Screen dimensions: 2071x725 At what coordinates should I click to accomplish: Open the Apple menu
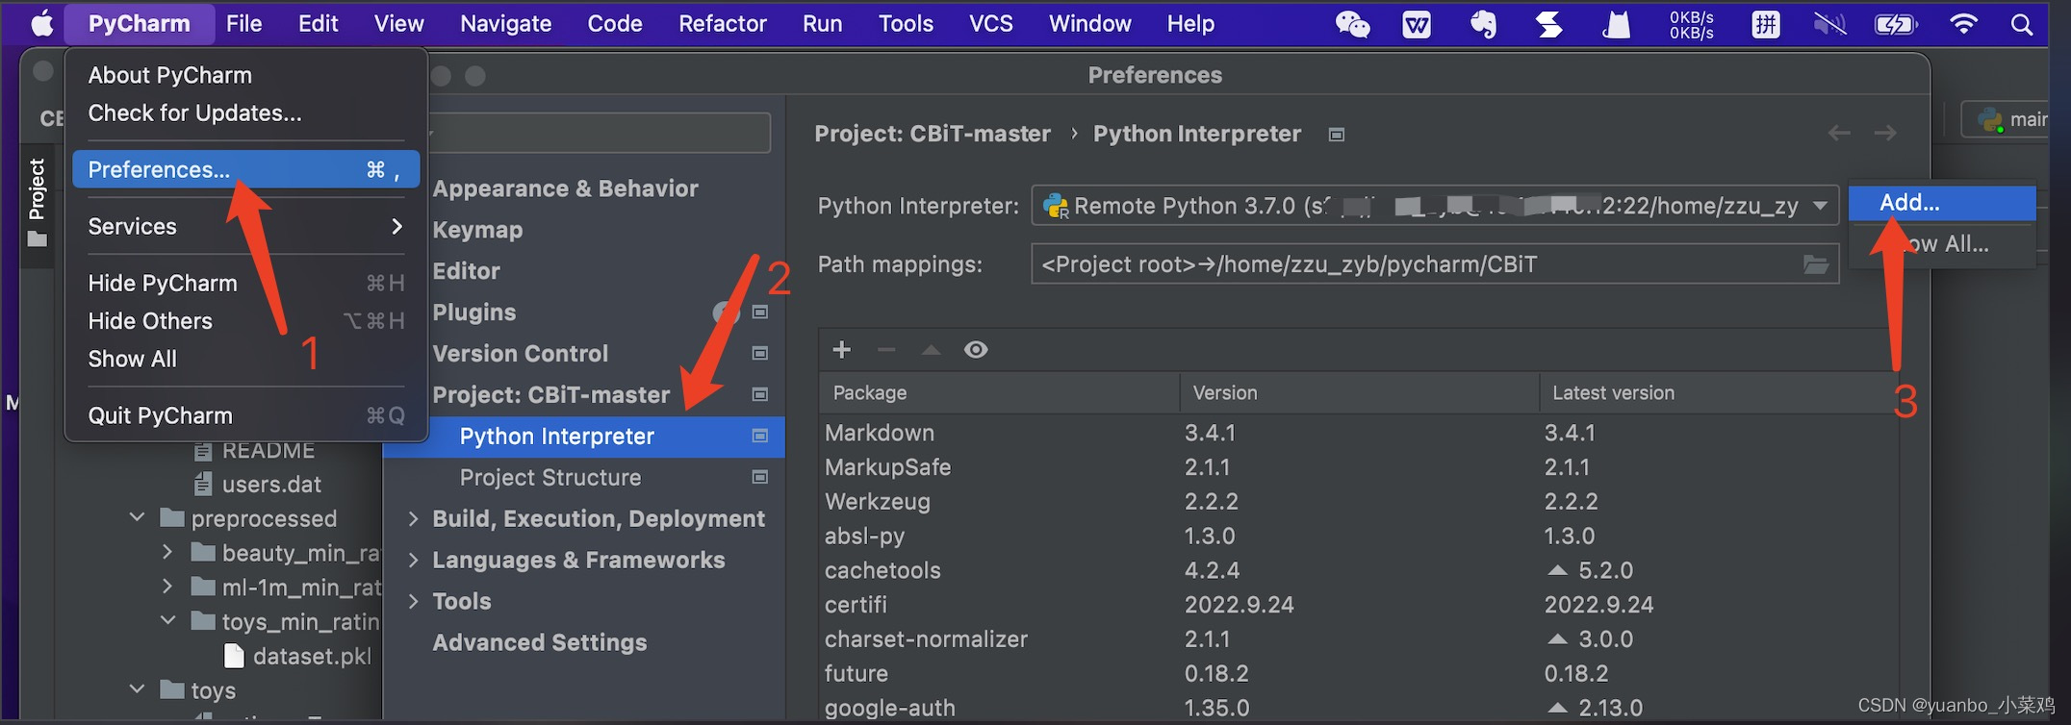pos(41,23)
